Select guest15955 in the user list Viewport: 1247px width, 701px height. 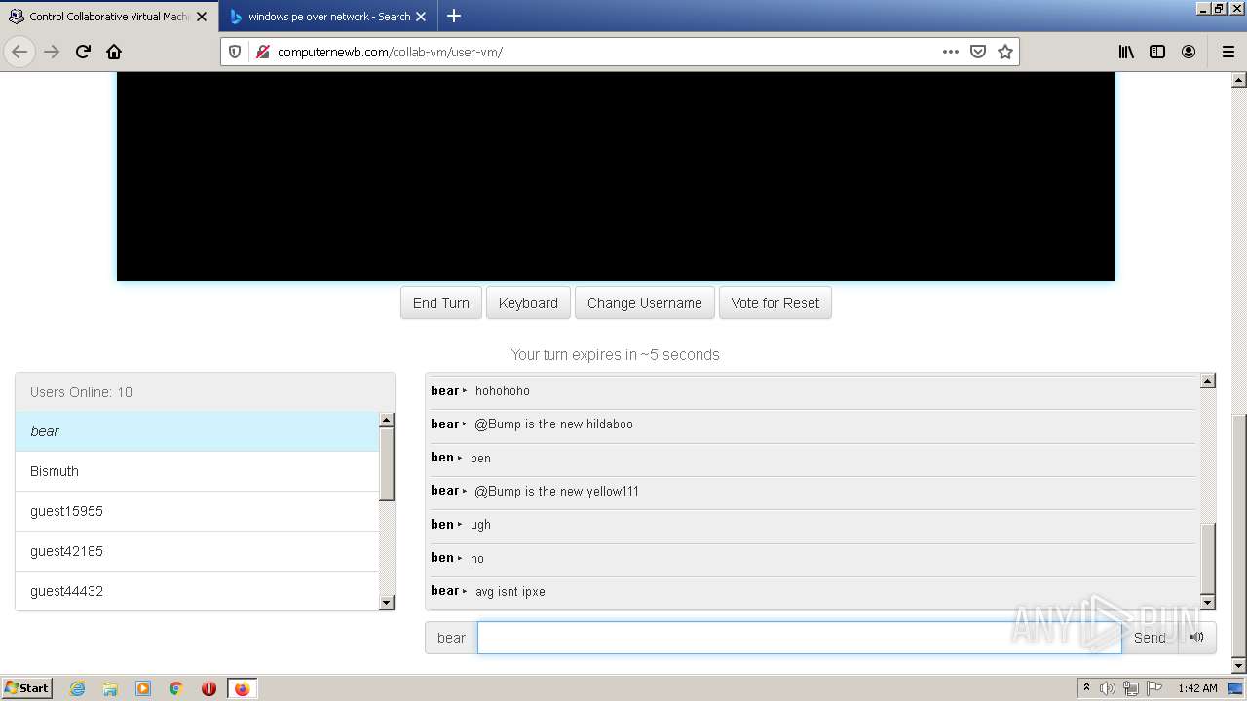(197, 511)
